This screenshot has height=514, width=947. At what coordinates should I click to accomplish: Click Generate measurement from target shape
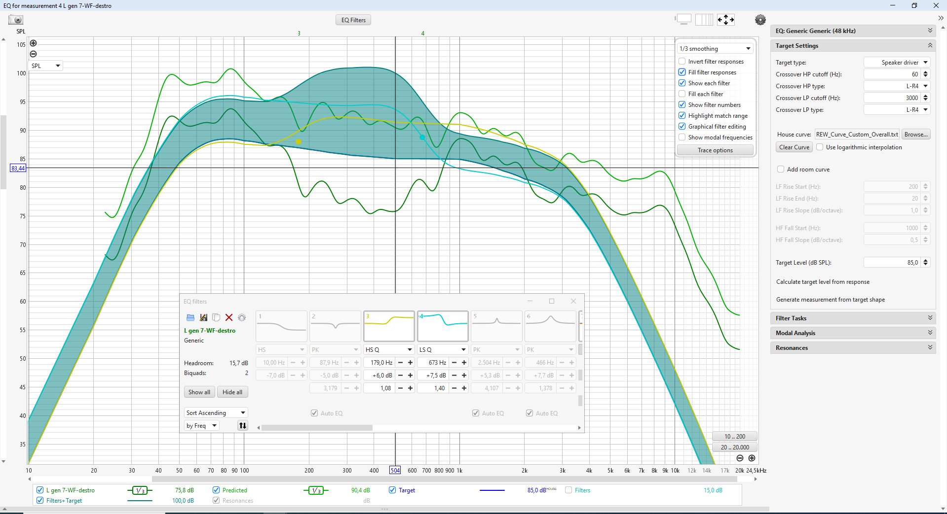[830, 300]
